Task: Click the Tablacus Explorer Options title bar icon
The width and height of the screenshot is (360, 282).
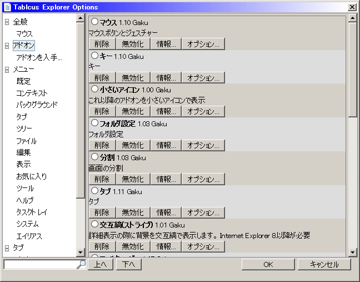Action: (7, 7)
